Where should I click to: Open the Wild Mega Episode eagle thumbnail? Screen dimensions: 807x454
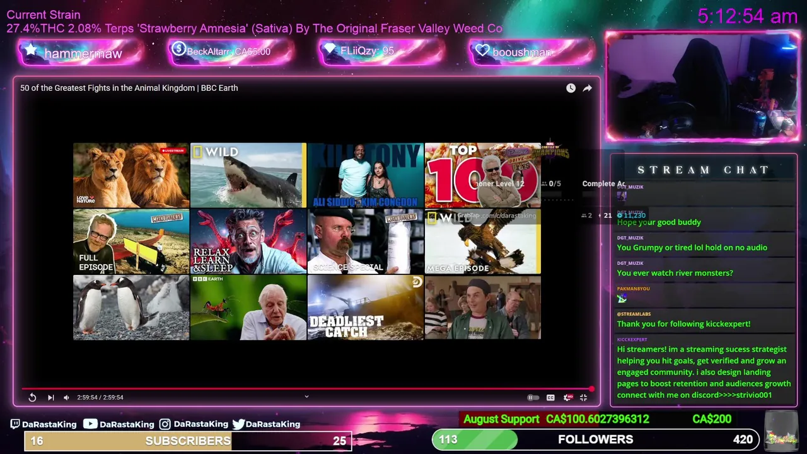(483, 242)
